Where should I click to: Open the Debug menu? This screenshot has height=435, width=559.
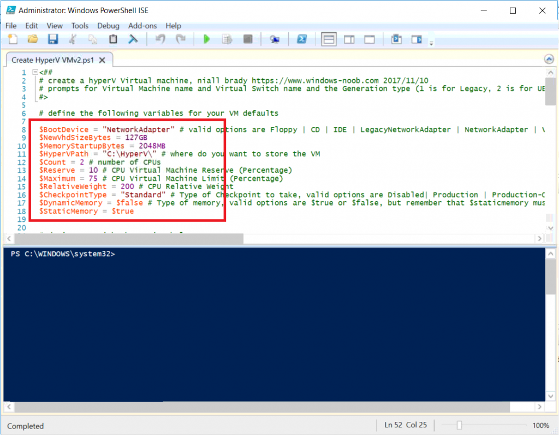108,26
